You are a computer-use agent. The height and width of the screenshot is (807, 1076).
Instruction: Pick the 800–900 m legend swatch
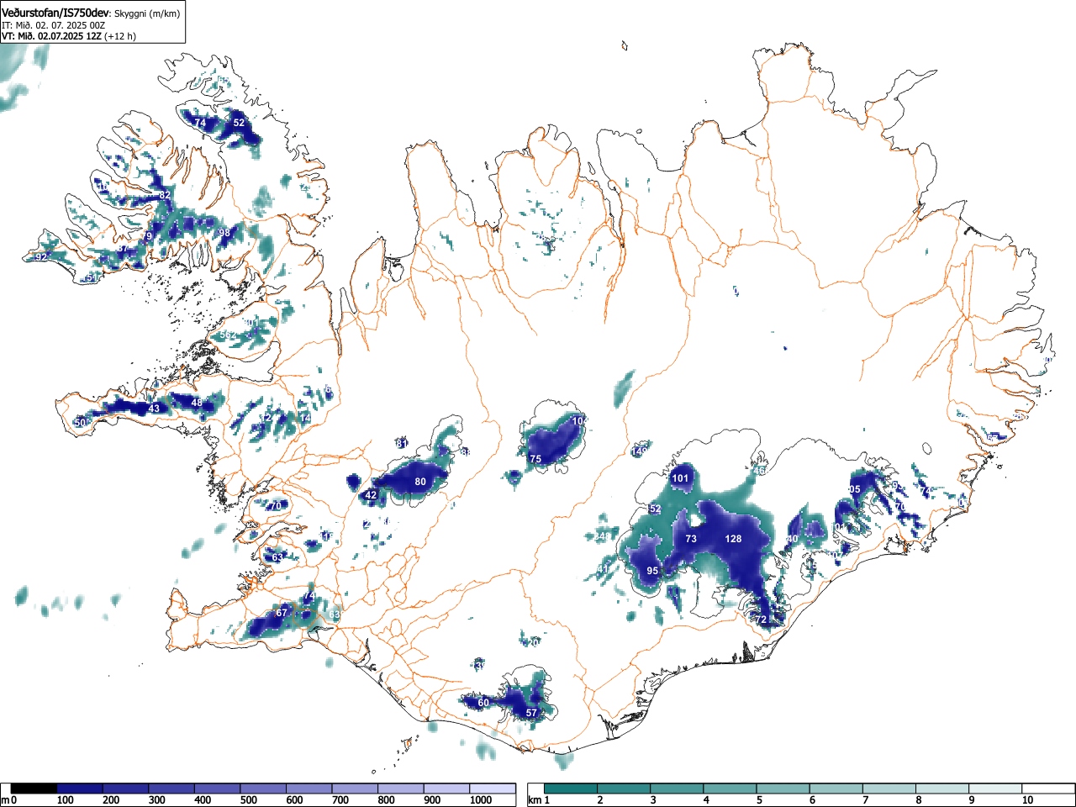click(402, 789)
